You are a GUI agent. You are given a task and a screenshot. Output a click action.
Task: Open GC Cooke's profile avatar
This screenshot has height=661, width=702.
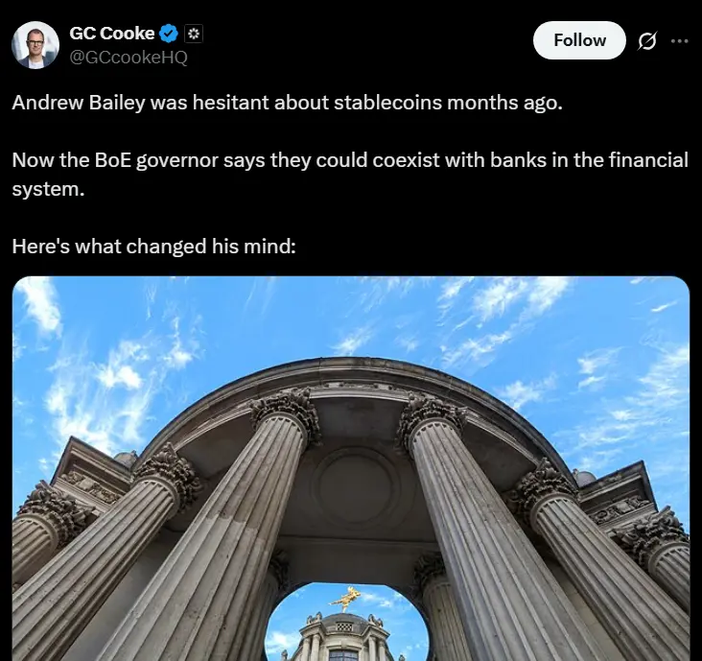35,45
